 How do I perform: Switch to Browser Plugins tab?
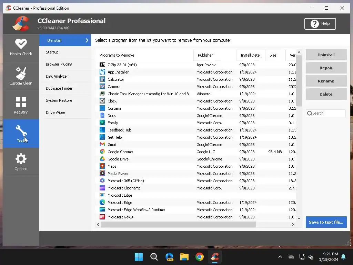pos(65,64)
